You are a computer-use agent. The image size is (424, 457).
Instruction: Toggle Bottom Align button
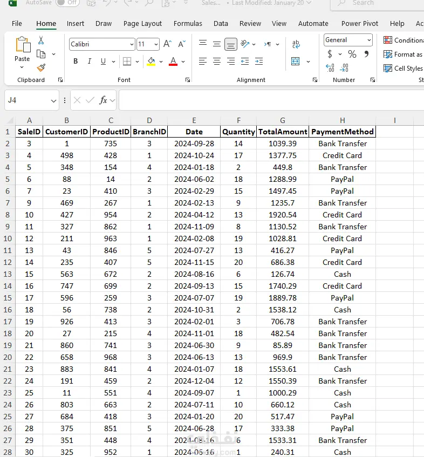[x=231, y=44]
